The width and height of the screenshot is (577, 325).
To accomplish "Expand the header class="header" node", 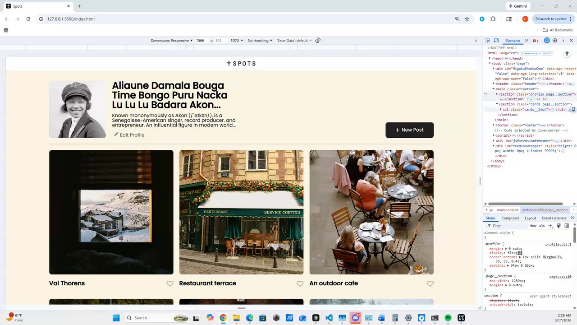I will (x=494, y=84).
